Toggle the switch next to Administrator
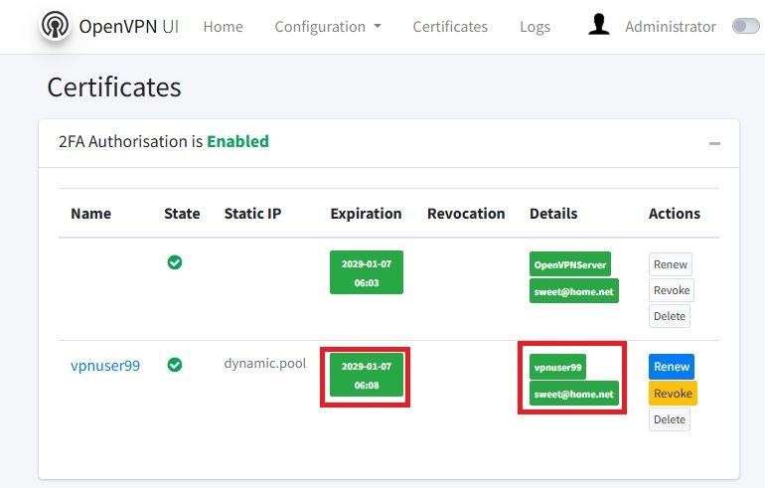 (745, 26)
